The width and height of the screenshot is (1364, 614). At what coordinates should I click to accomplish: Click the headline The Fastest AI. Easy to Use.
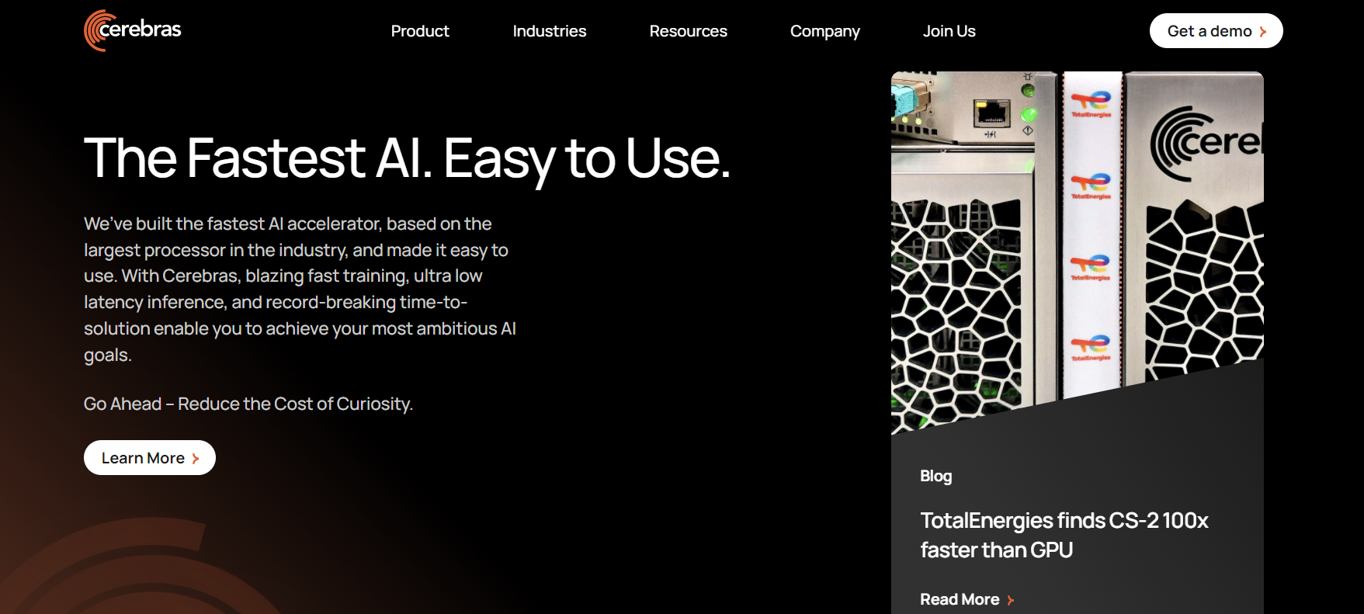pos(407,158)
